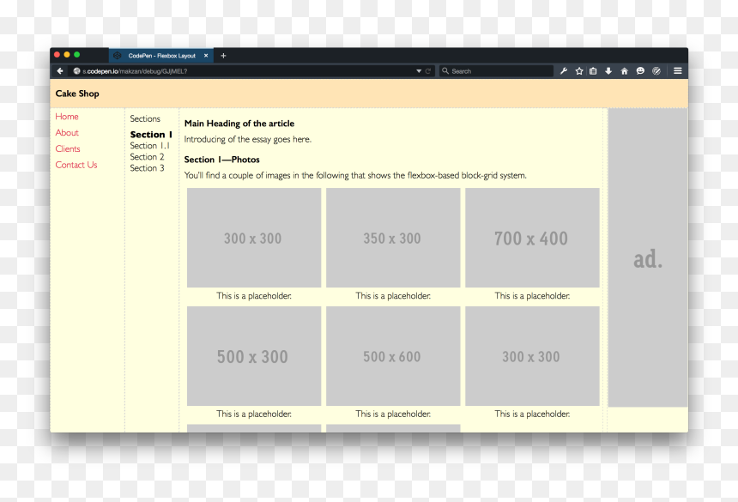Click the address bar URL text
This screenshot has width=738, height=502.
(135, 71)
